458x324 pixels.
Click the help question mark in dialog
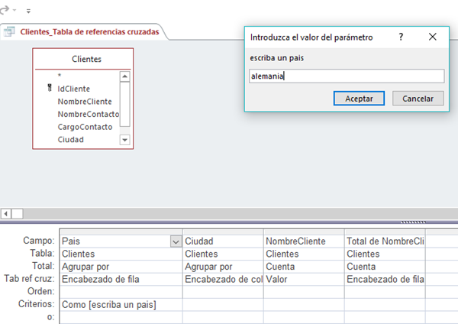tap(401, 37)
